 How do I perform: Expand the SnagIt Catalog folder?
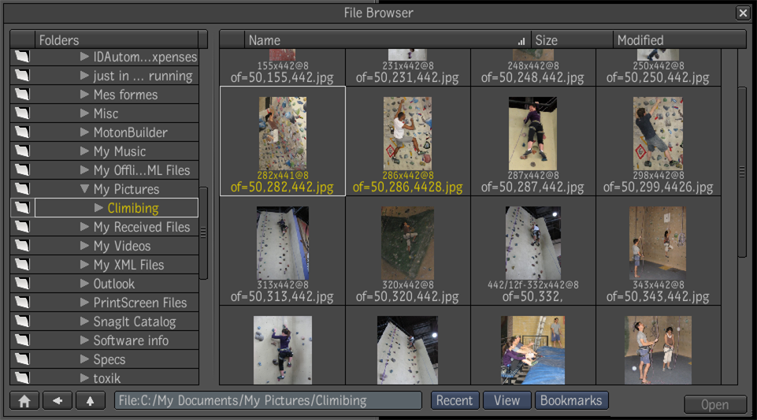click(x=84, y=321)
